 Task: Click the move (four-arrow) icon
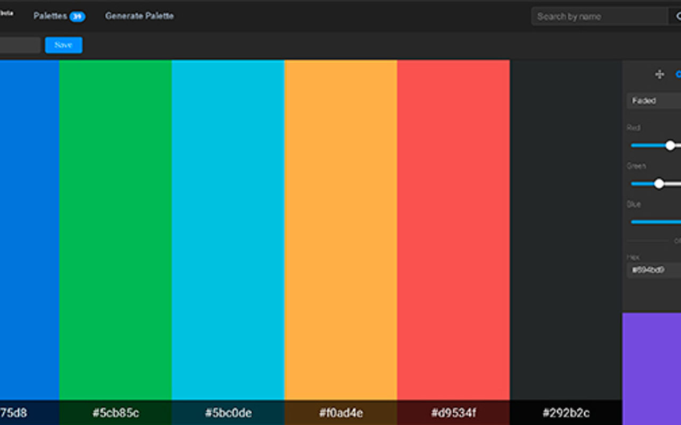(659, 74)
